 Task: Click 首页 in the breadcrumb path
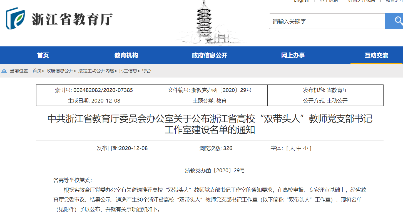click(37, 71)
